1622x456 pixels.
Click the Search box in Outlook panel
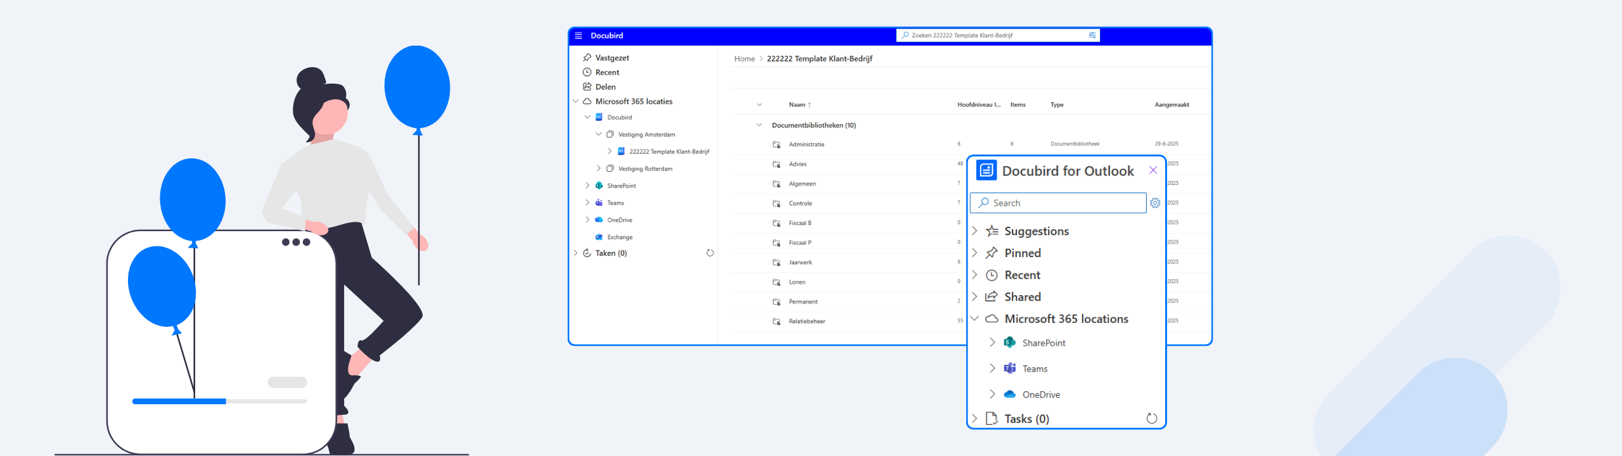pyautogui.click(x=1057, y=203)
